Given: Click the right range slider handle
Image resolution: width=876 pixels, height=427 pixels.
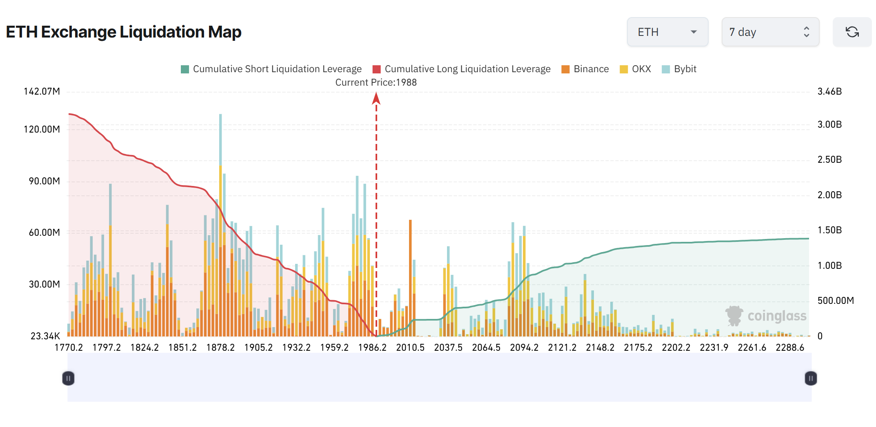Looking at the screenshot, I should [811, 378].
